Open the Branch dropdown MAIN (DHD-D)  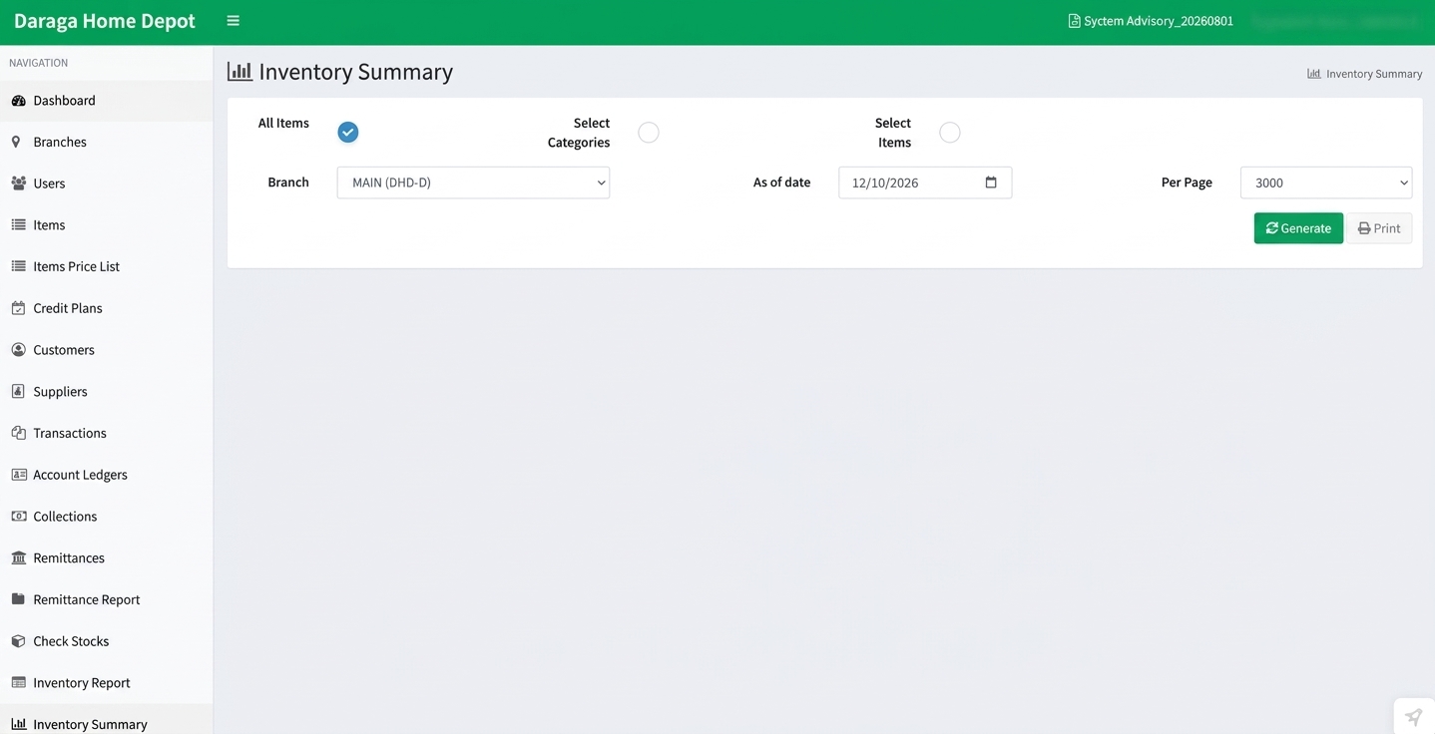click(x=473, y=183)
